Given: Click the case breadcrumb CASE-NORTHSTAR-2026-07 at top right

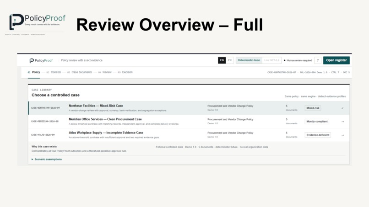Looking at the screenshot, I should coord(282,72).
